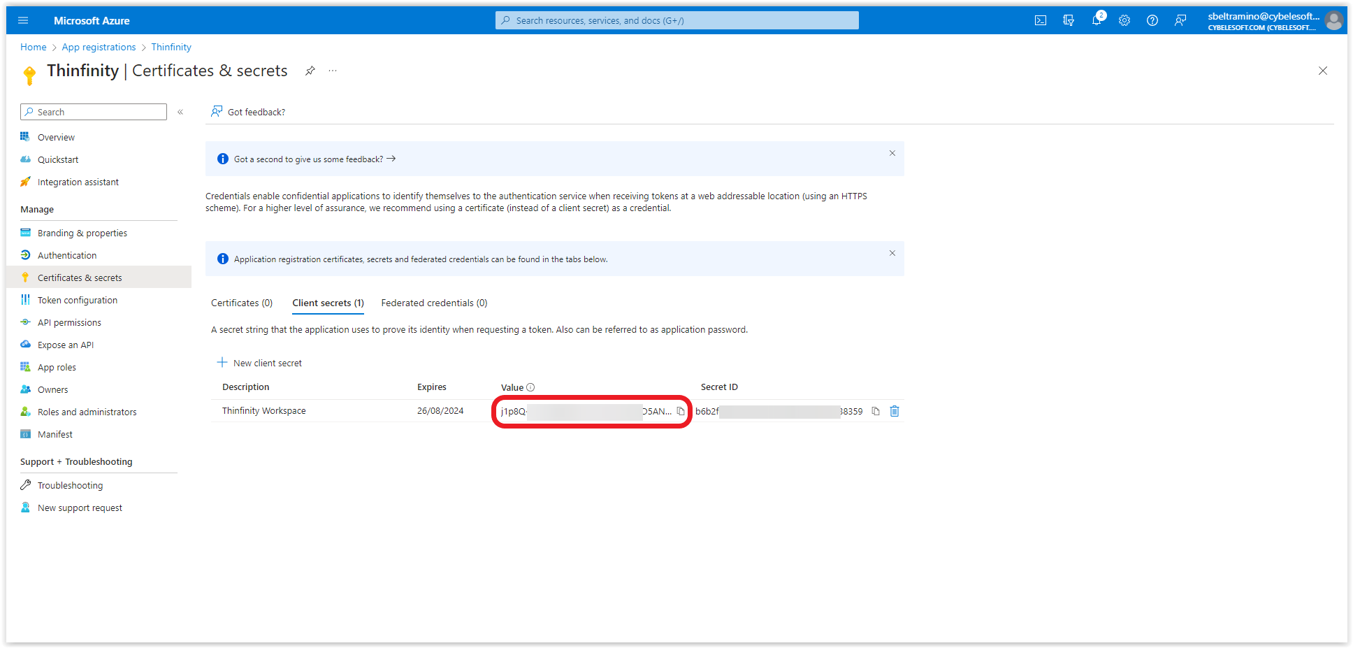
Task: Focus the top resource search box
Action: pyautogui.click(x=677, y=20)
